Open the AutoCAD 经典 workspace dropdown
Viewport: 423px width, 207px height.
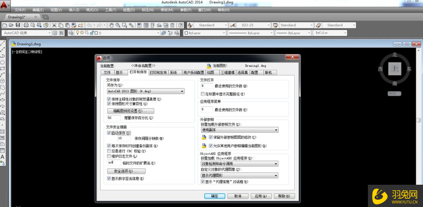(26, 33)
